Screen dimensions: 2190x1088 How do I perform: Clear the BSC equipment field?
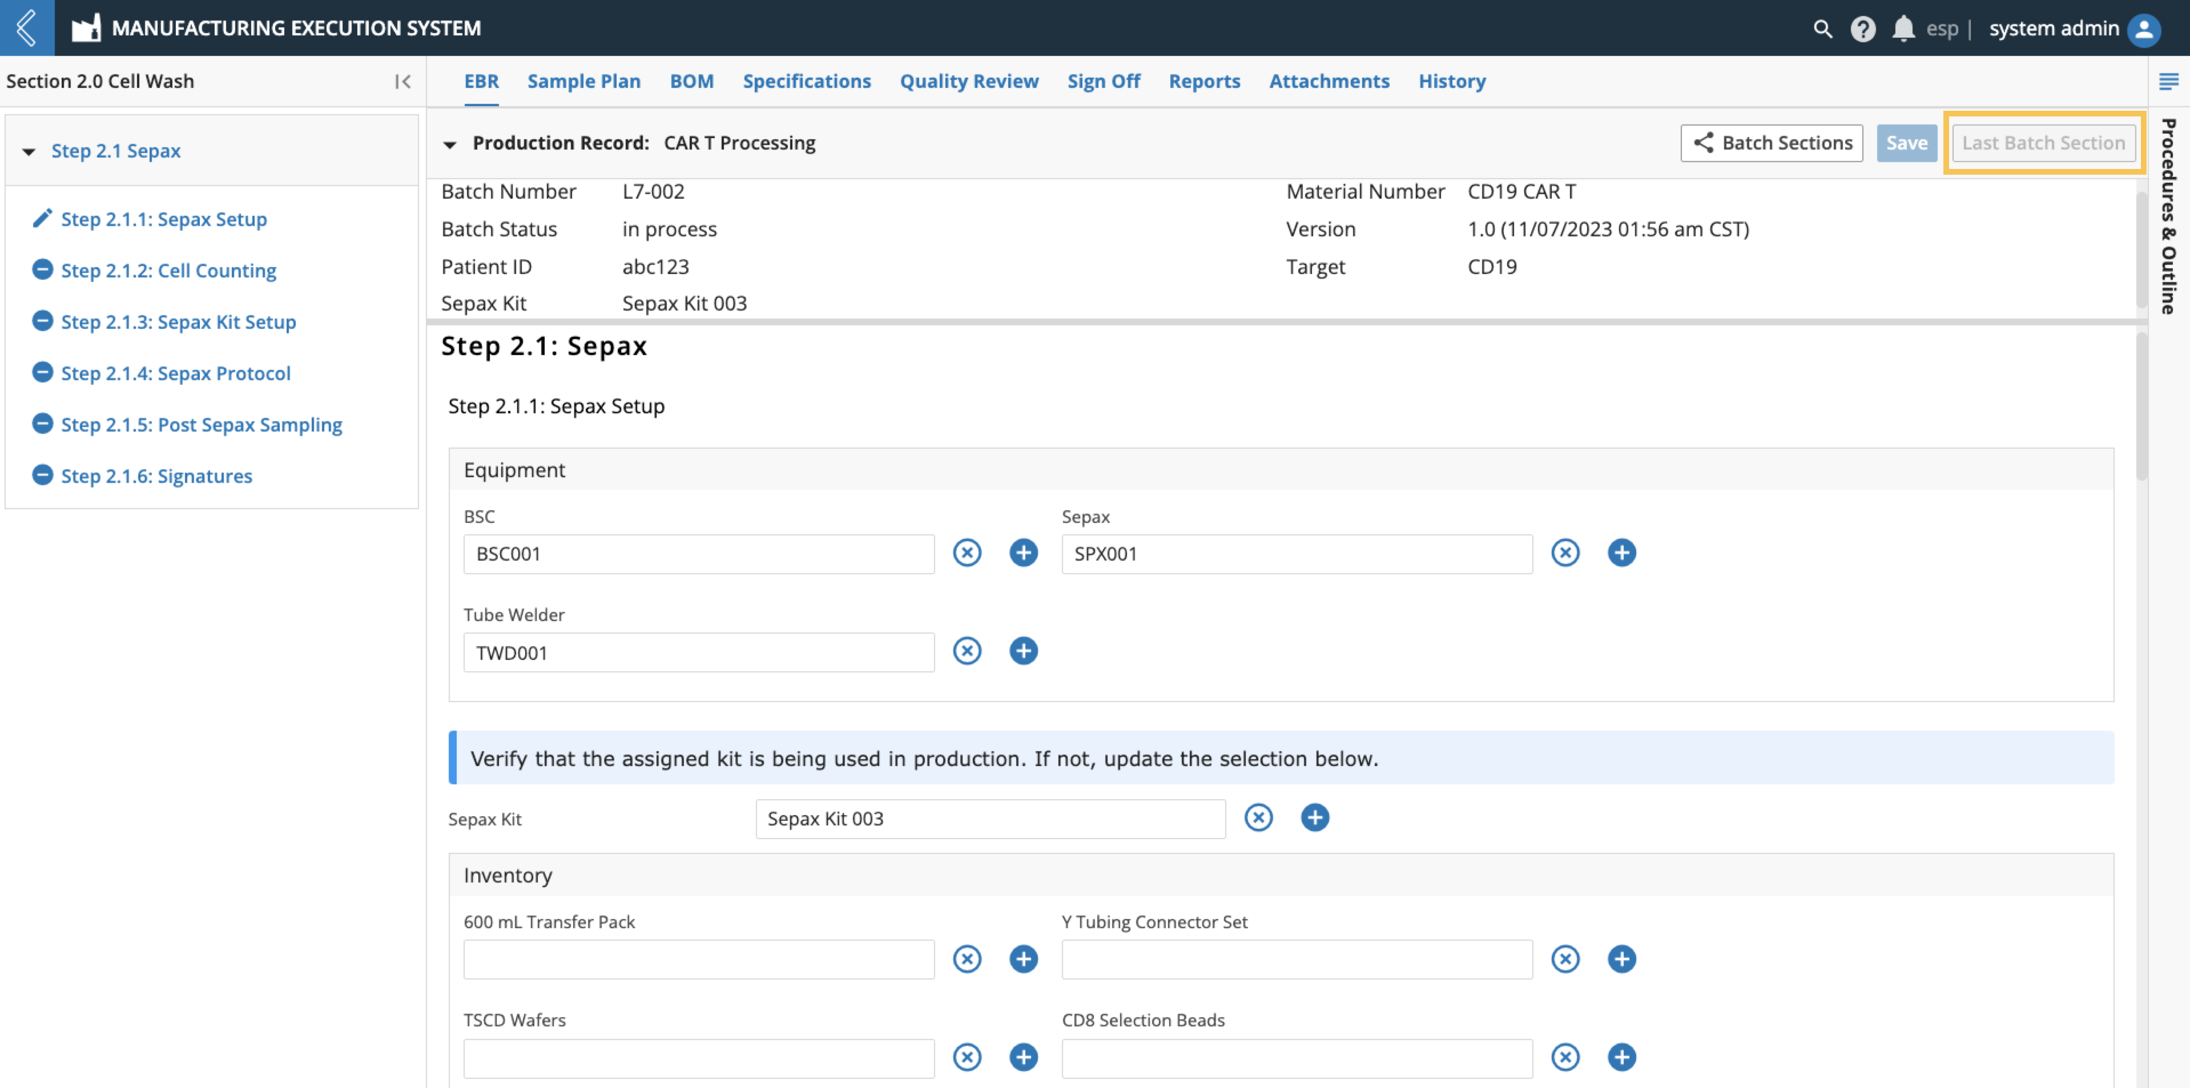(x=967, y=553)
